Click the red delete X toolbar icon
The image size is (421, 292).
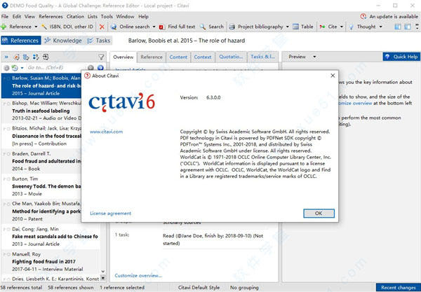(x=102, y=27)
